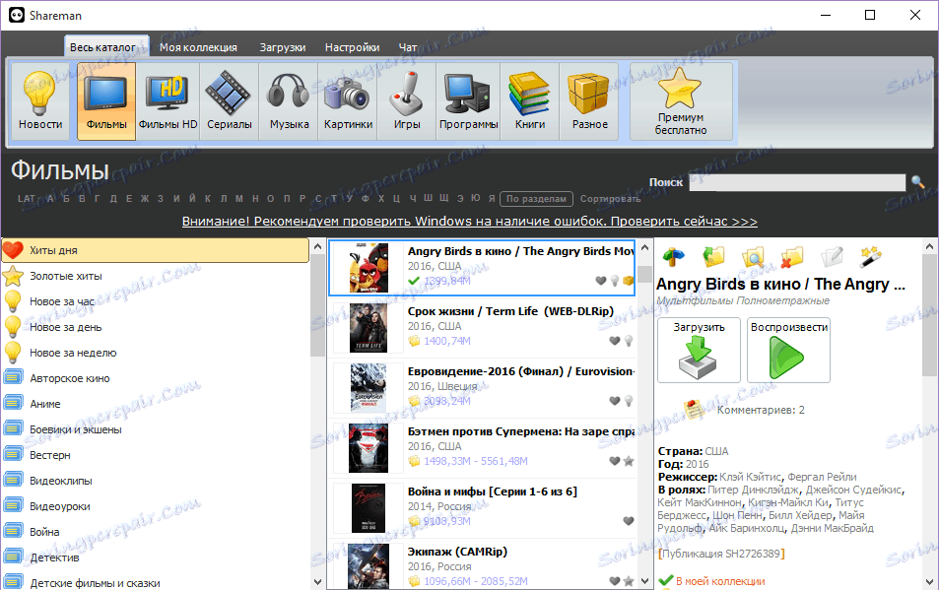
Task: Filter films by the letter Ф
Action: coord(366,199)
